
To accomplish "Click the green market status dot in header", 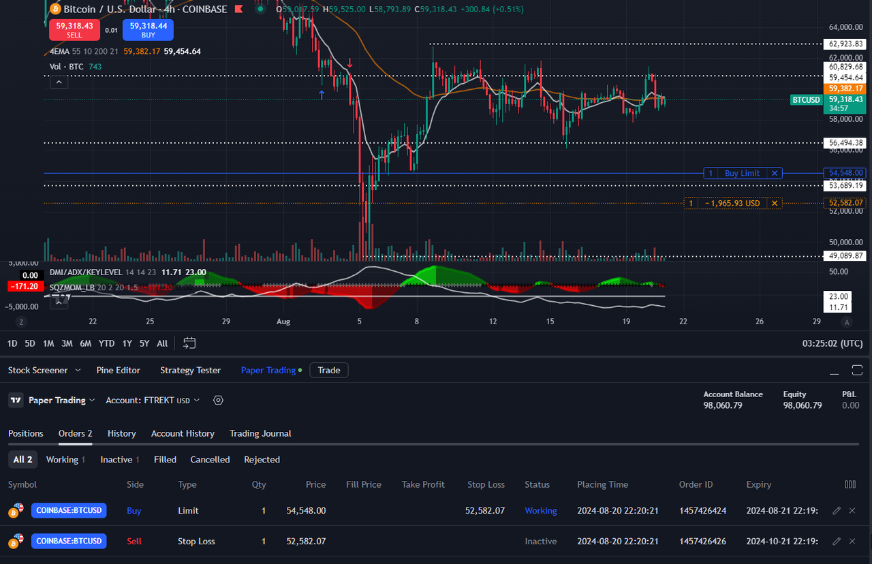I will point(260,10).
